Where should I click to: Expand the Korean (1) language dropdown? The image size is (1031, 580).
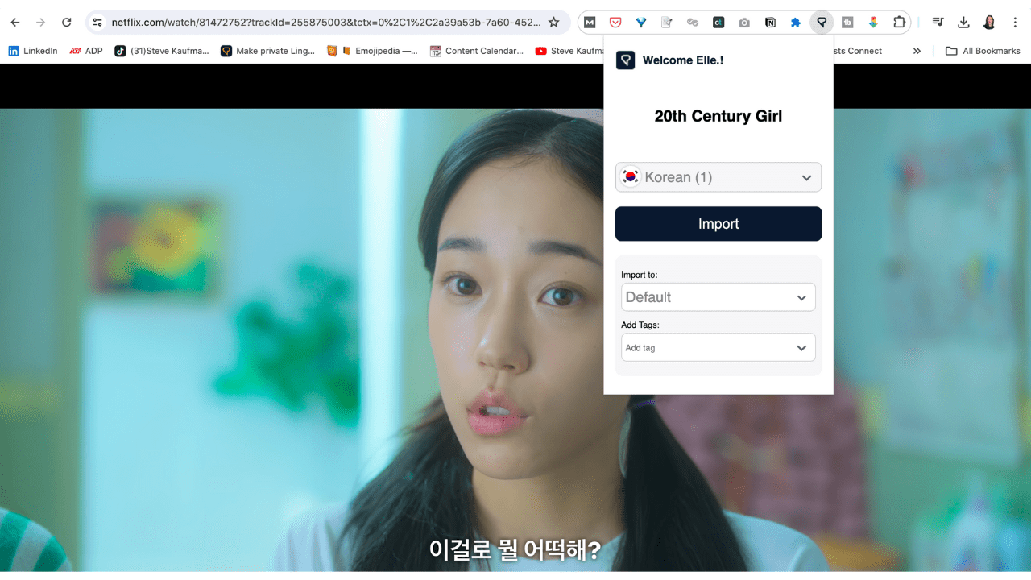(718, 177)
